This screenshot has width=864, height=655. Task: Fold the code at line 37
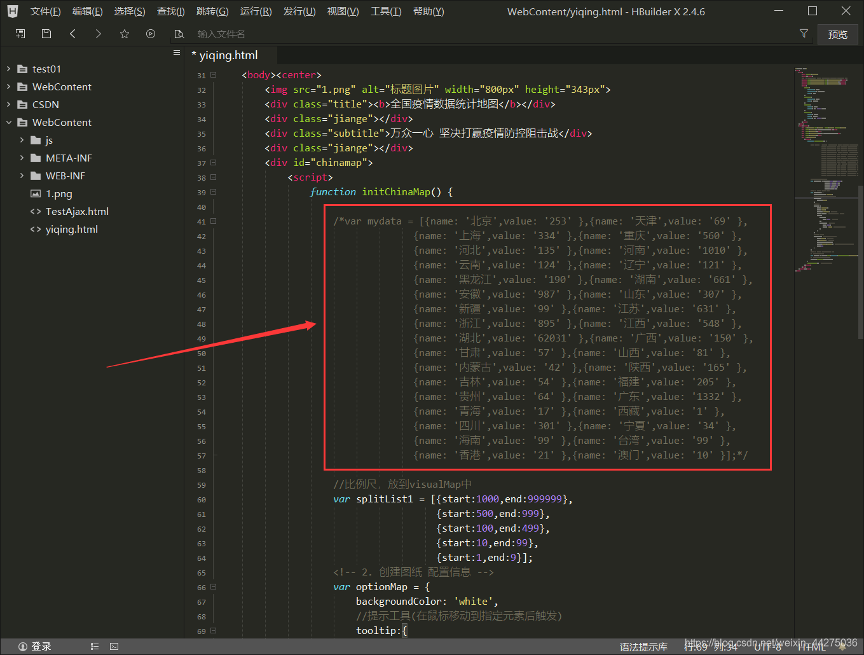[214, 162]
